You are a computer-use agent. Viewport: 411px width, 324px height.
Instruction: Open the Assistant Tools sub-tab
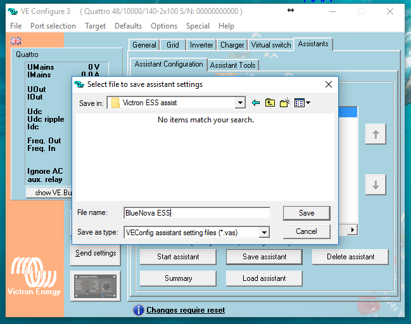click(x=233, y=65)
